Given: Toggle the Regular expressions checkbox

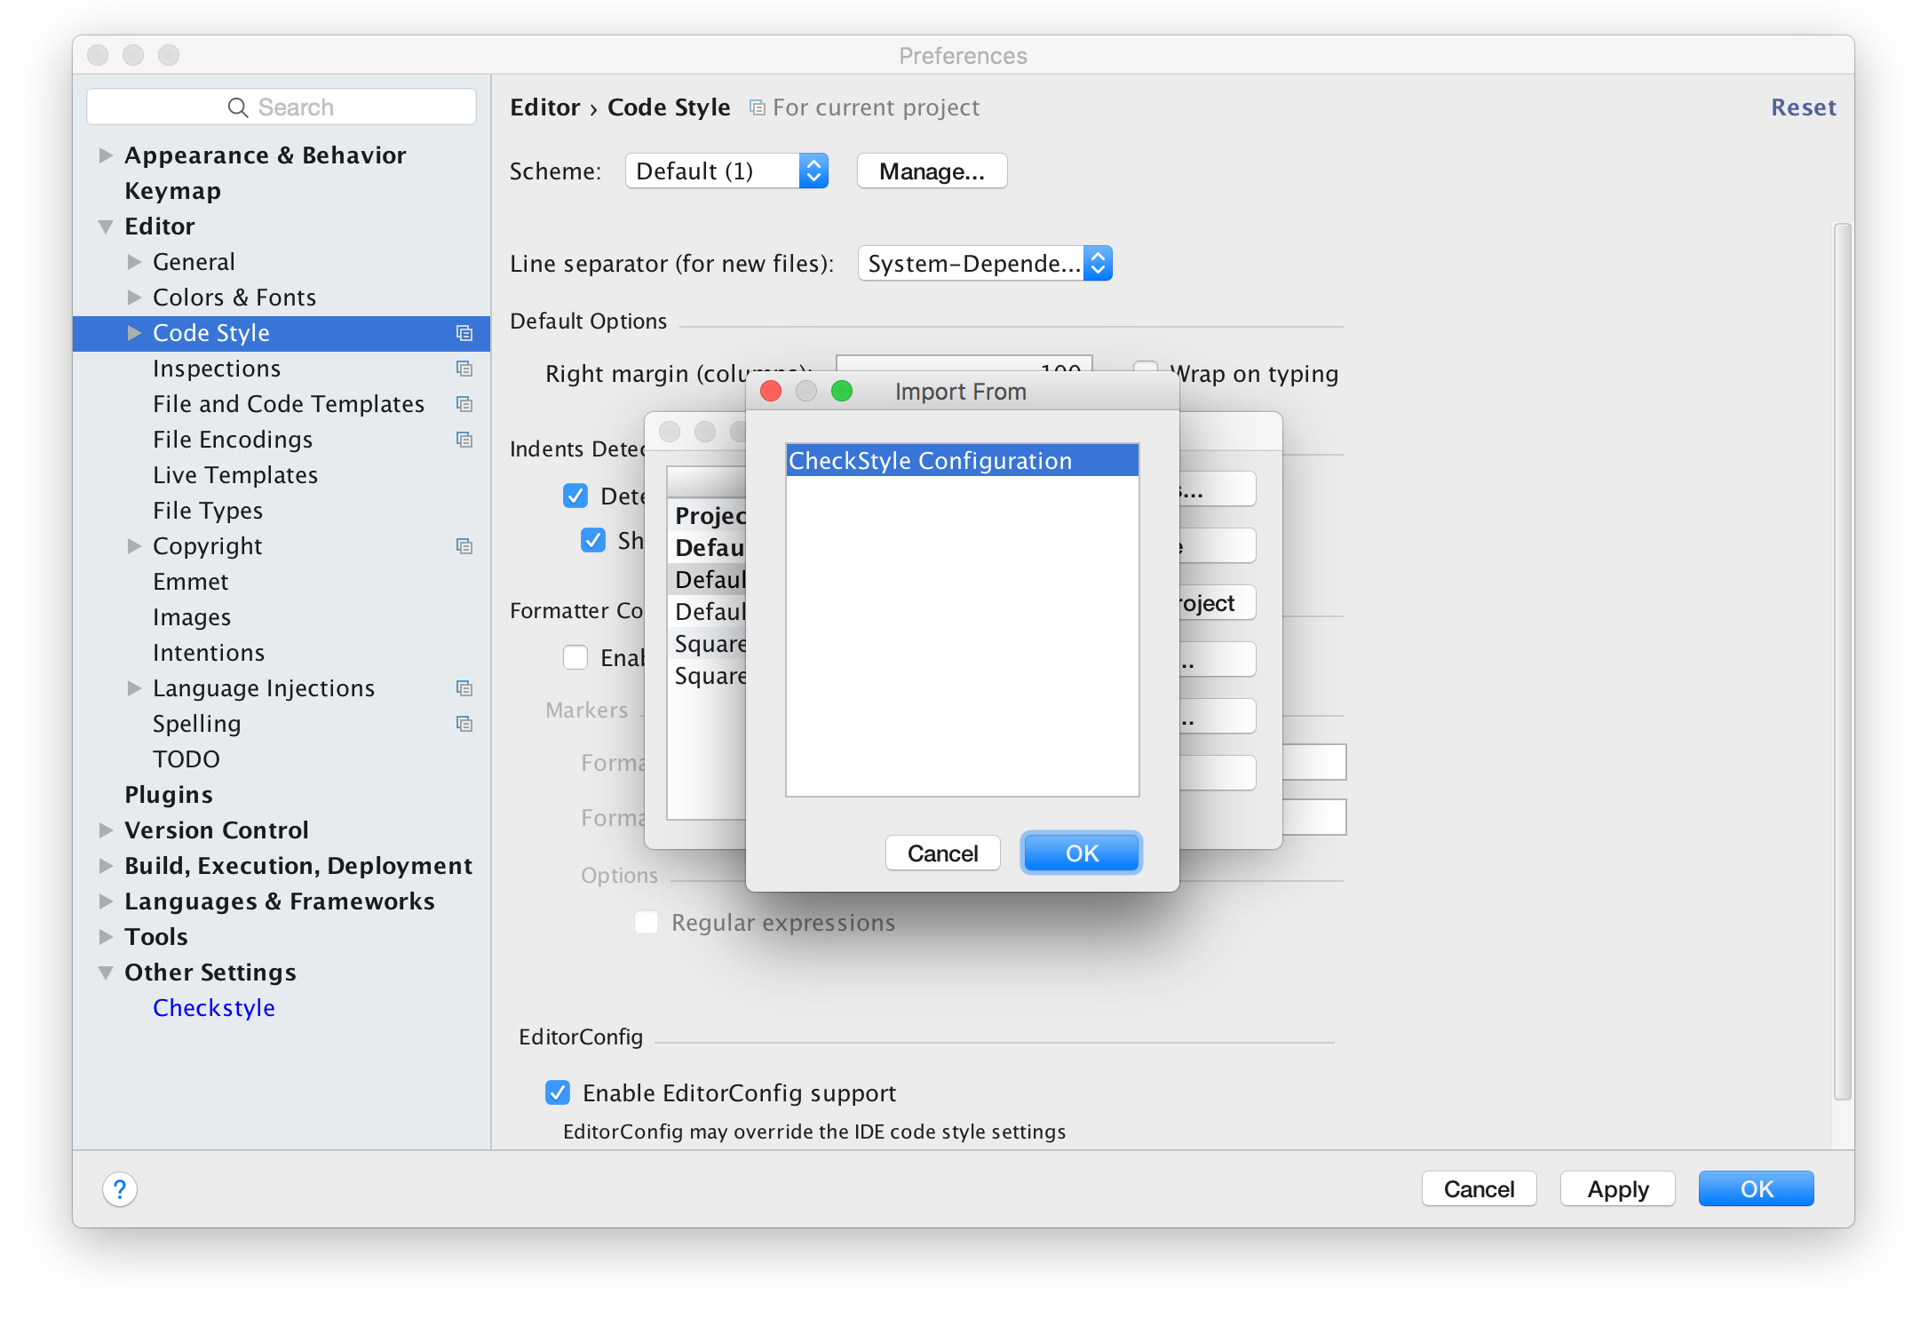Looking at the screenshot, I should point(647,922).
